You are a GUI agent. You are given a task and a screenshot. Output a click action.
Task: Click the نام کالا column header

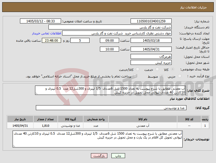[143, 119]
